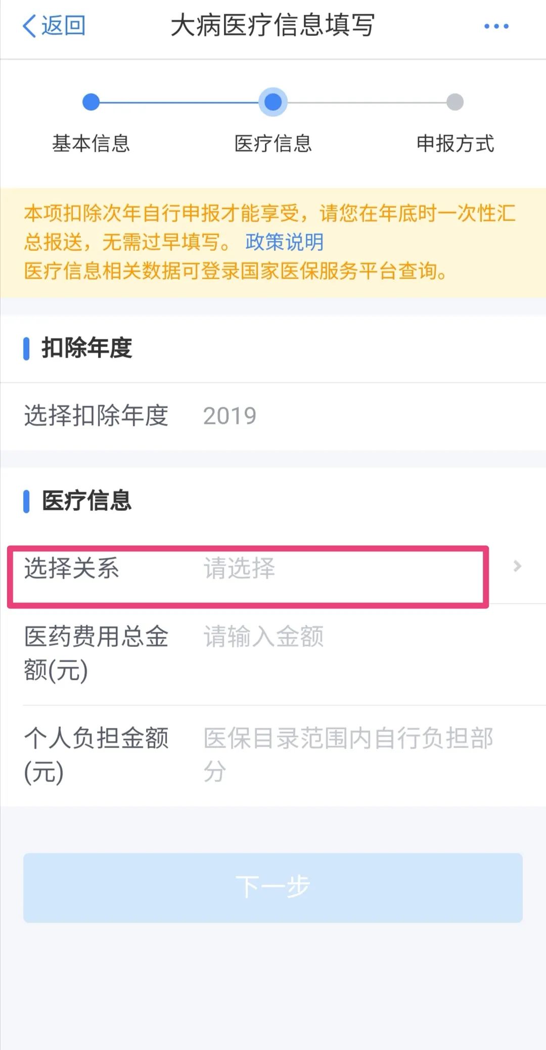This screenshot has height=1050, width=546.
Task: Open the 政策说明 link
Action: (x=284, y=242)
